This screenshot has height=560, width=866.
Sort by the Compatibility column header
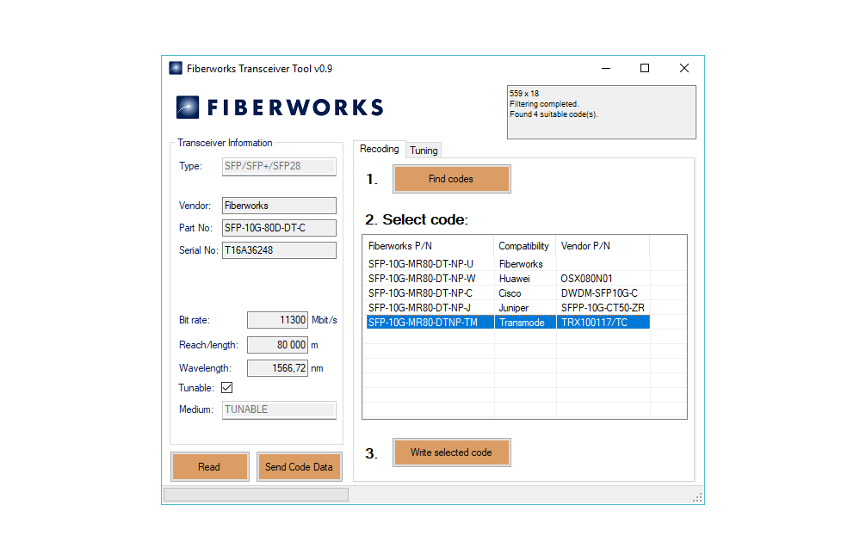pos(525,246)
